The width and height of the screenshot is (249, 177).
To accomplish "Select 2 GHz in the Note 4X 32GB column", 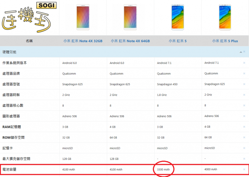I will pyautogui.click(x=66, y=95).
